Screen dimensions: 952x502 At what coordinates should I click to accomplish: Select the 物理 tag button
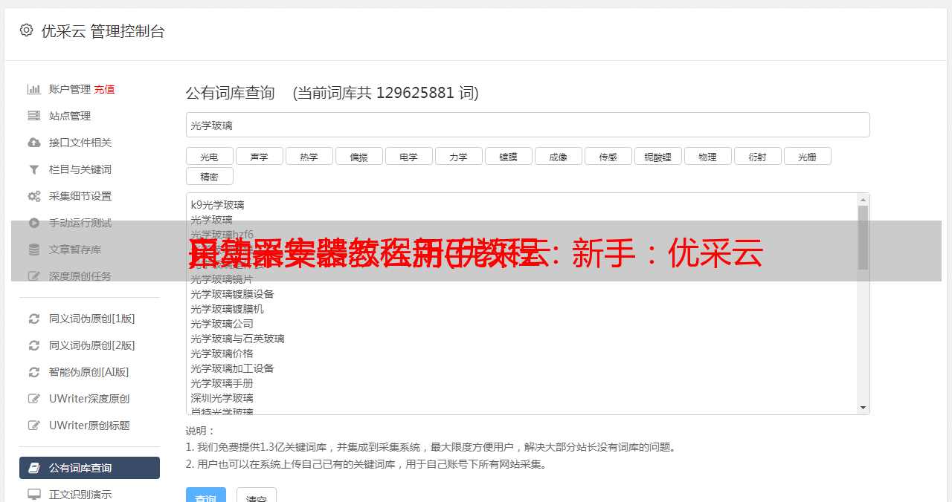tap(707, 156)
